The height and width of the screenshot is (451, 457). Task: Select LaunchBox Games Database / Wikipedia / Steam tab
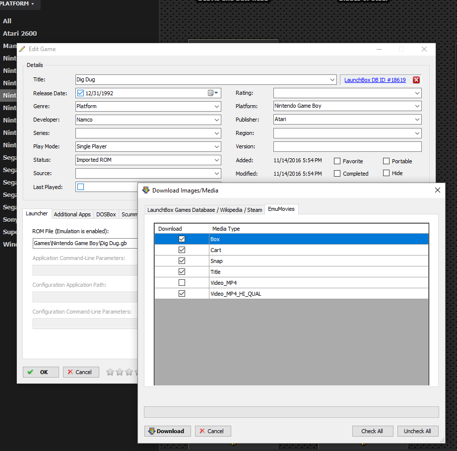click(x=204, y=210)
